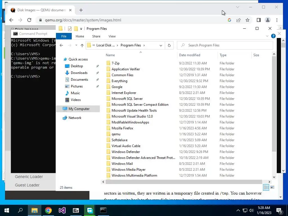The height and width of the screenshot is (216, 288).
Task: Select the Microsoft Visual Studio 12.0 folder
Action: 132,116
